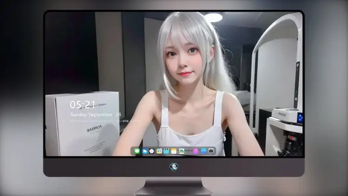Open the Clock app in the dock
348x196 pixels.
[x=152, y=151]
